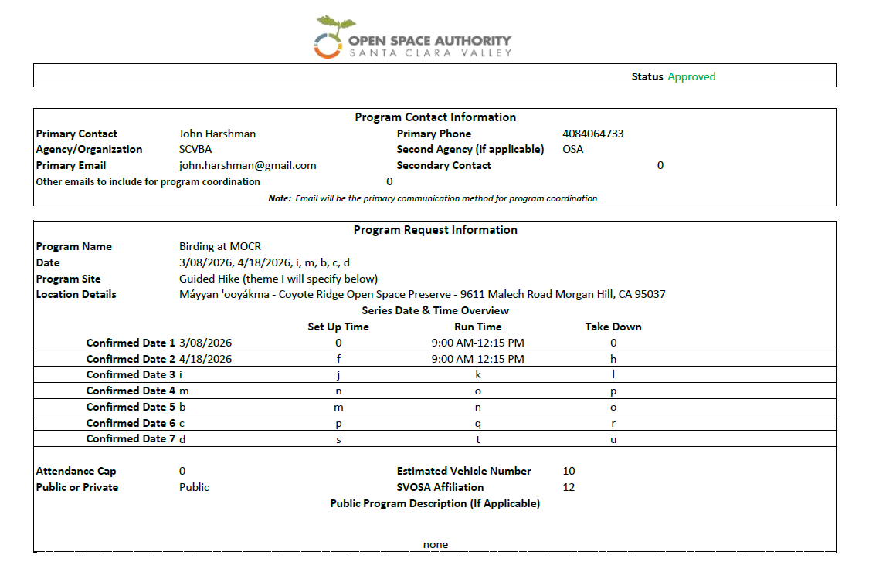Screen dimensions: 886x582
Task: Click the Approved status text
Action: click(x=691, y=76)
